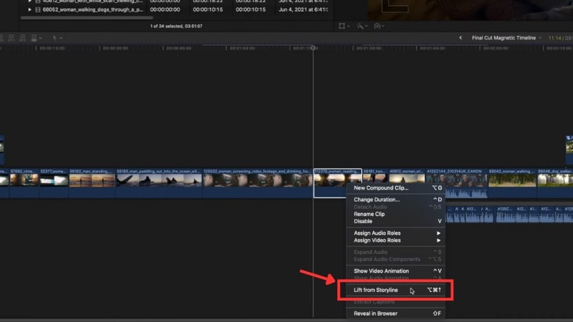Click the Jun 4, 2021 date cell

click(x=303, y=9)
